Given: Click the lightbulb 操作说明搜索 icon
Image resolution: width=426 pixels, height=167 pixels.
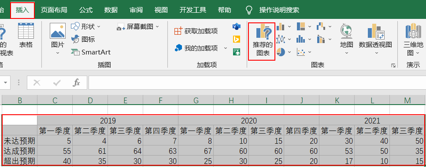Looking at the screenshot, I should point(249,10).
